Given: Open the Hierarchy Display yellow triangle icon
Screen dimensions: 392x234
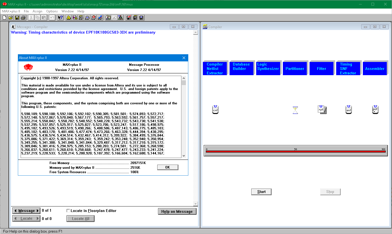Looking at the screenshot, I should tap(68, 18).
